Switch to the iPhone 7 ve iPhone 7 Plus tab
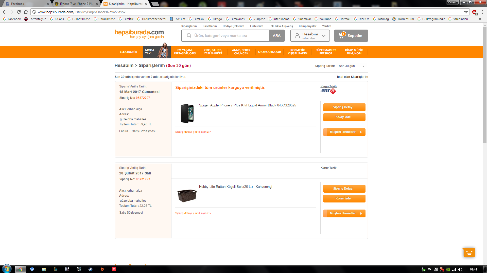Viewport: 487px width, 273px height. tap(76, 4)
